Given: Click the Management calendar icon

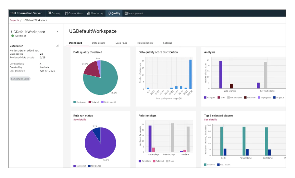Looking at the screenshot, I should coord(126,13).
